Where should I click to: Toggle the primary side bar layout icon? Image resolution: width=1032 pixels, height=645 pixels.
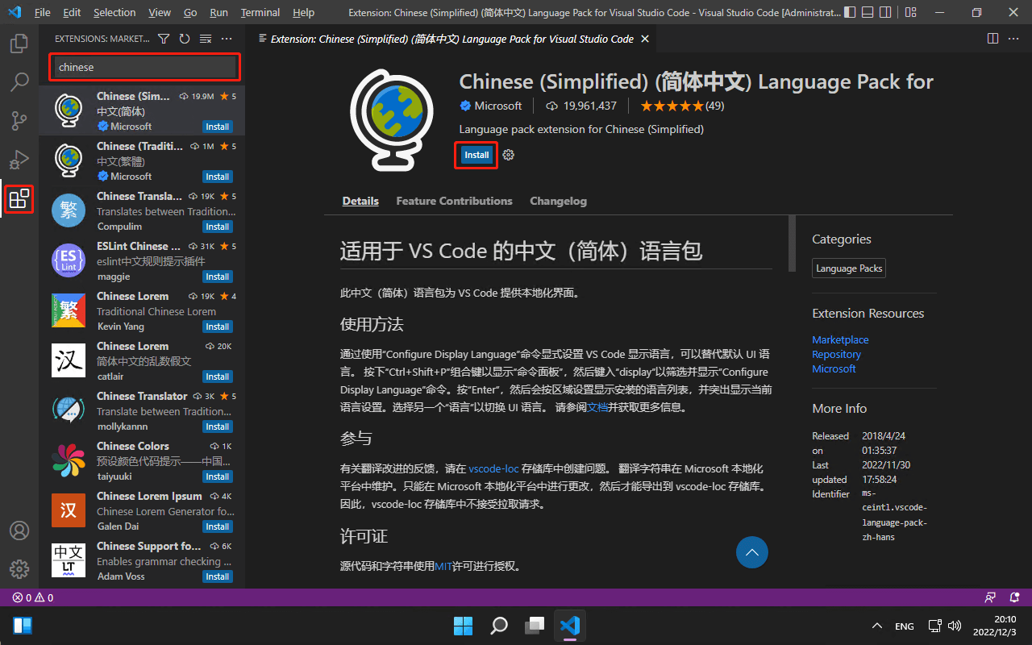850,13
